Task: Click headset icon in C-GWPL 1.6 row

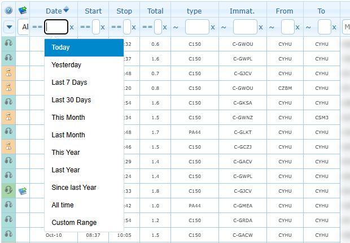Action: point(8,58)
